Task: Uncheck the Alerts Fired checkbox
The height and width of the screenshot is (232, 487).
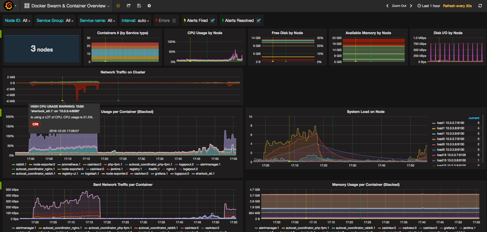Action: tap(212, 20)
